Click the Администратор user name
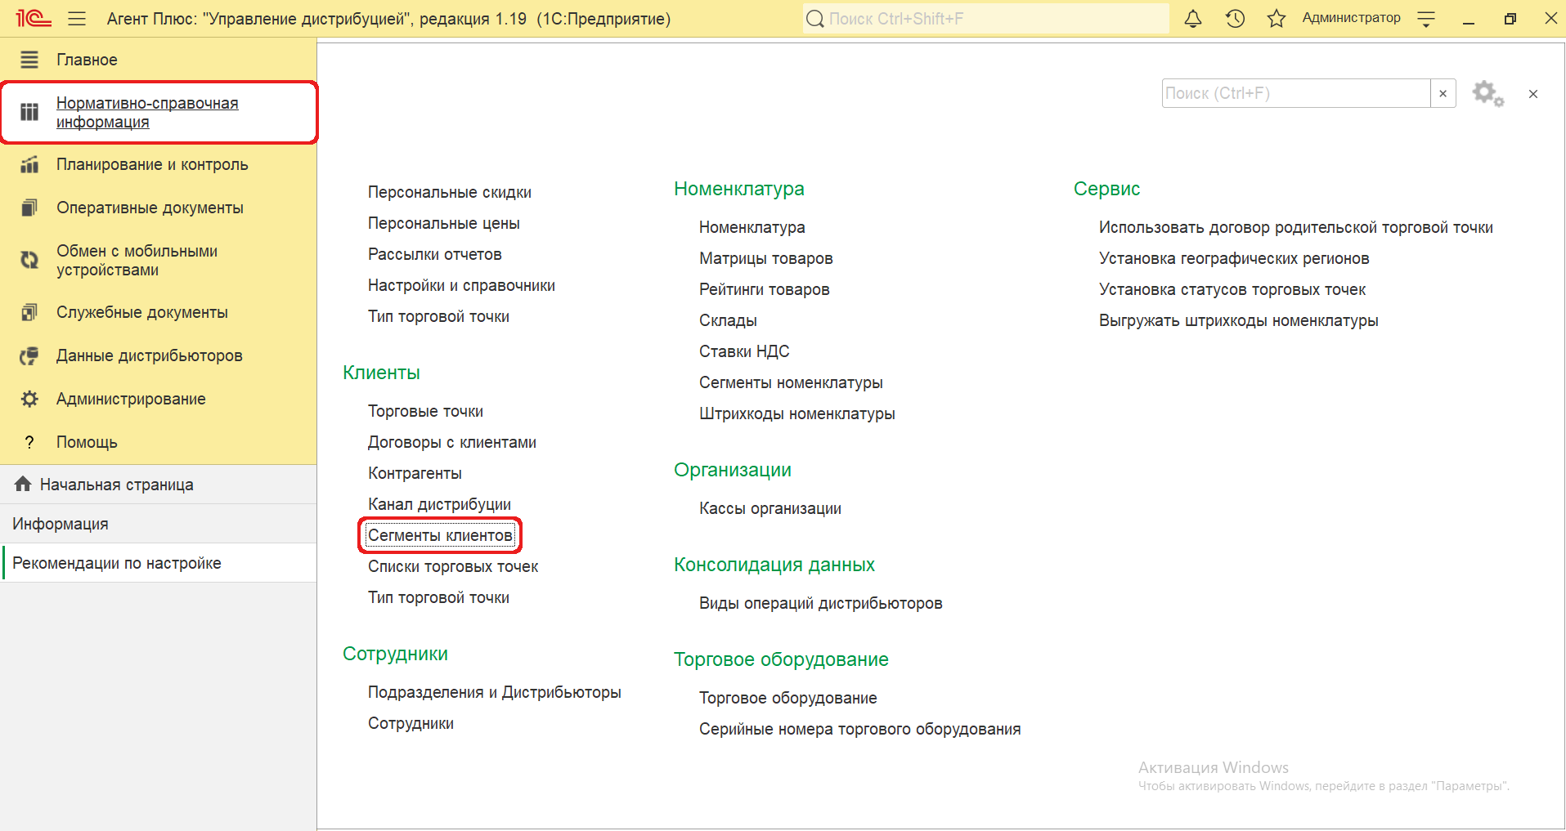 (1351, 18)
